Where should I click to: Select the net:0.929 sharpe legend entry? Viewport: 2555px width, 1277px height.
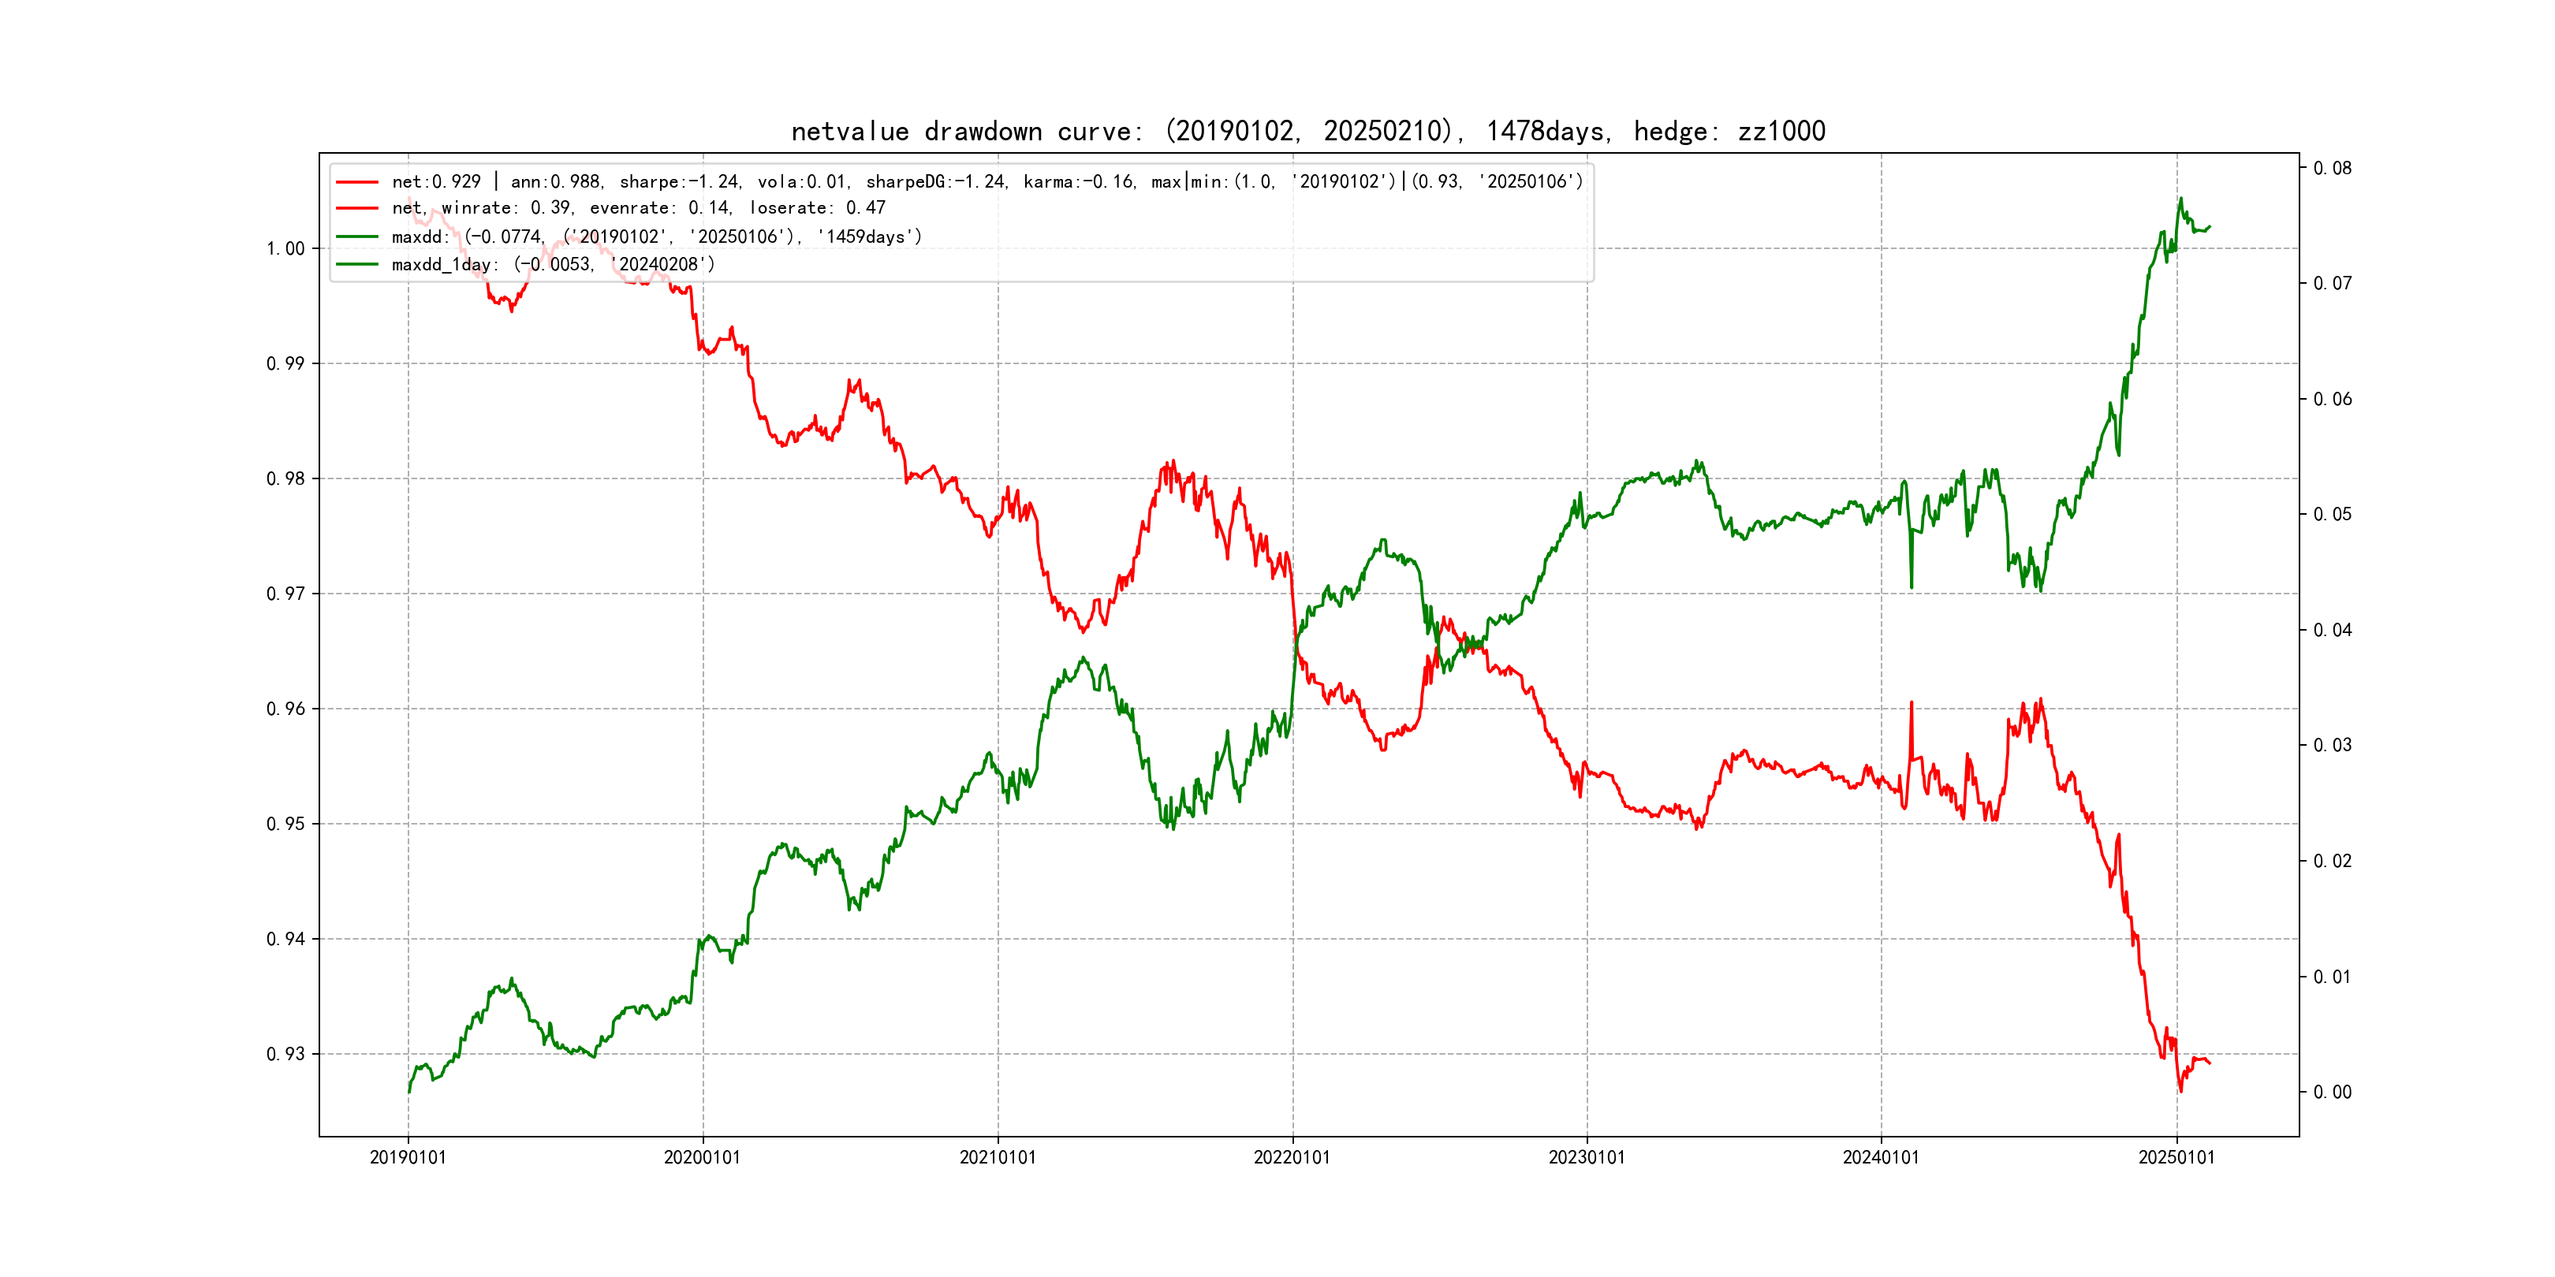(x=987, y=181)
